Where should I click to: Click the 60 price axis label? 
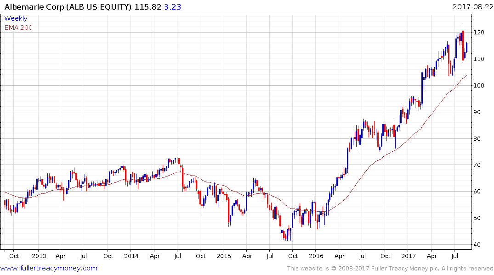coord(477,192)
